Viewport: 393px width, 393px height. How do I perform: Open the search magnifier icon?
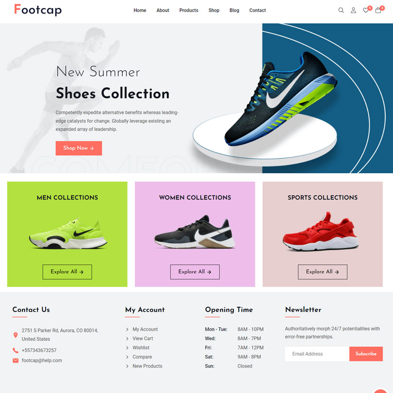(x=341, y=10)
